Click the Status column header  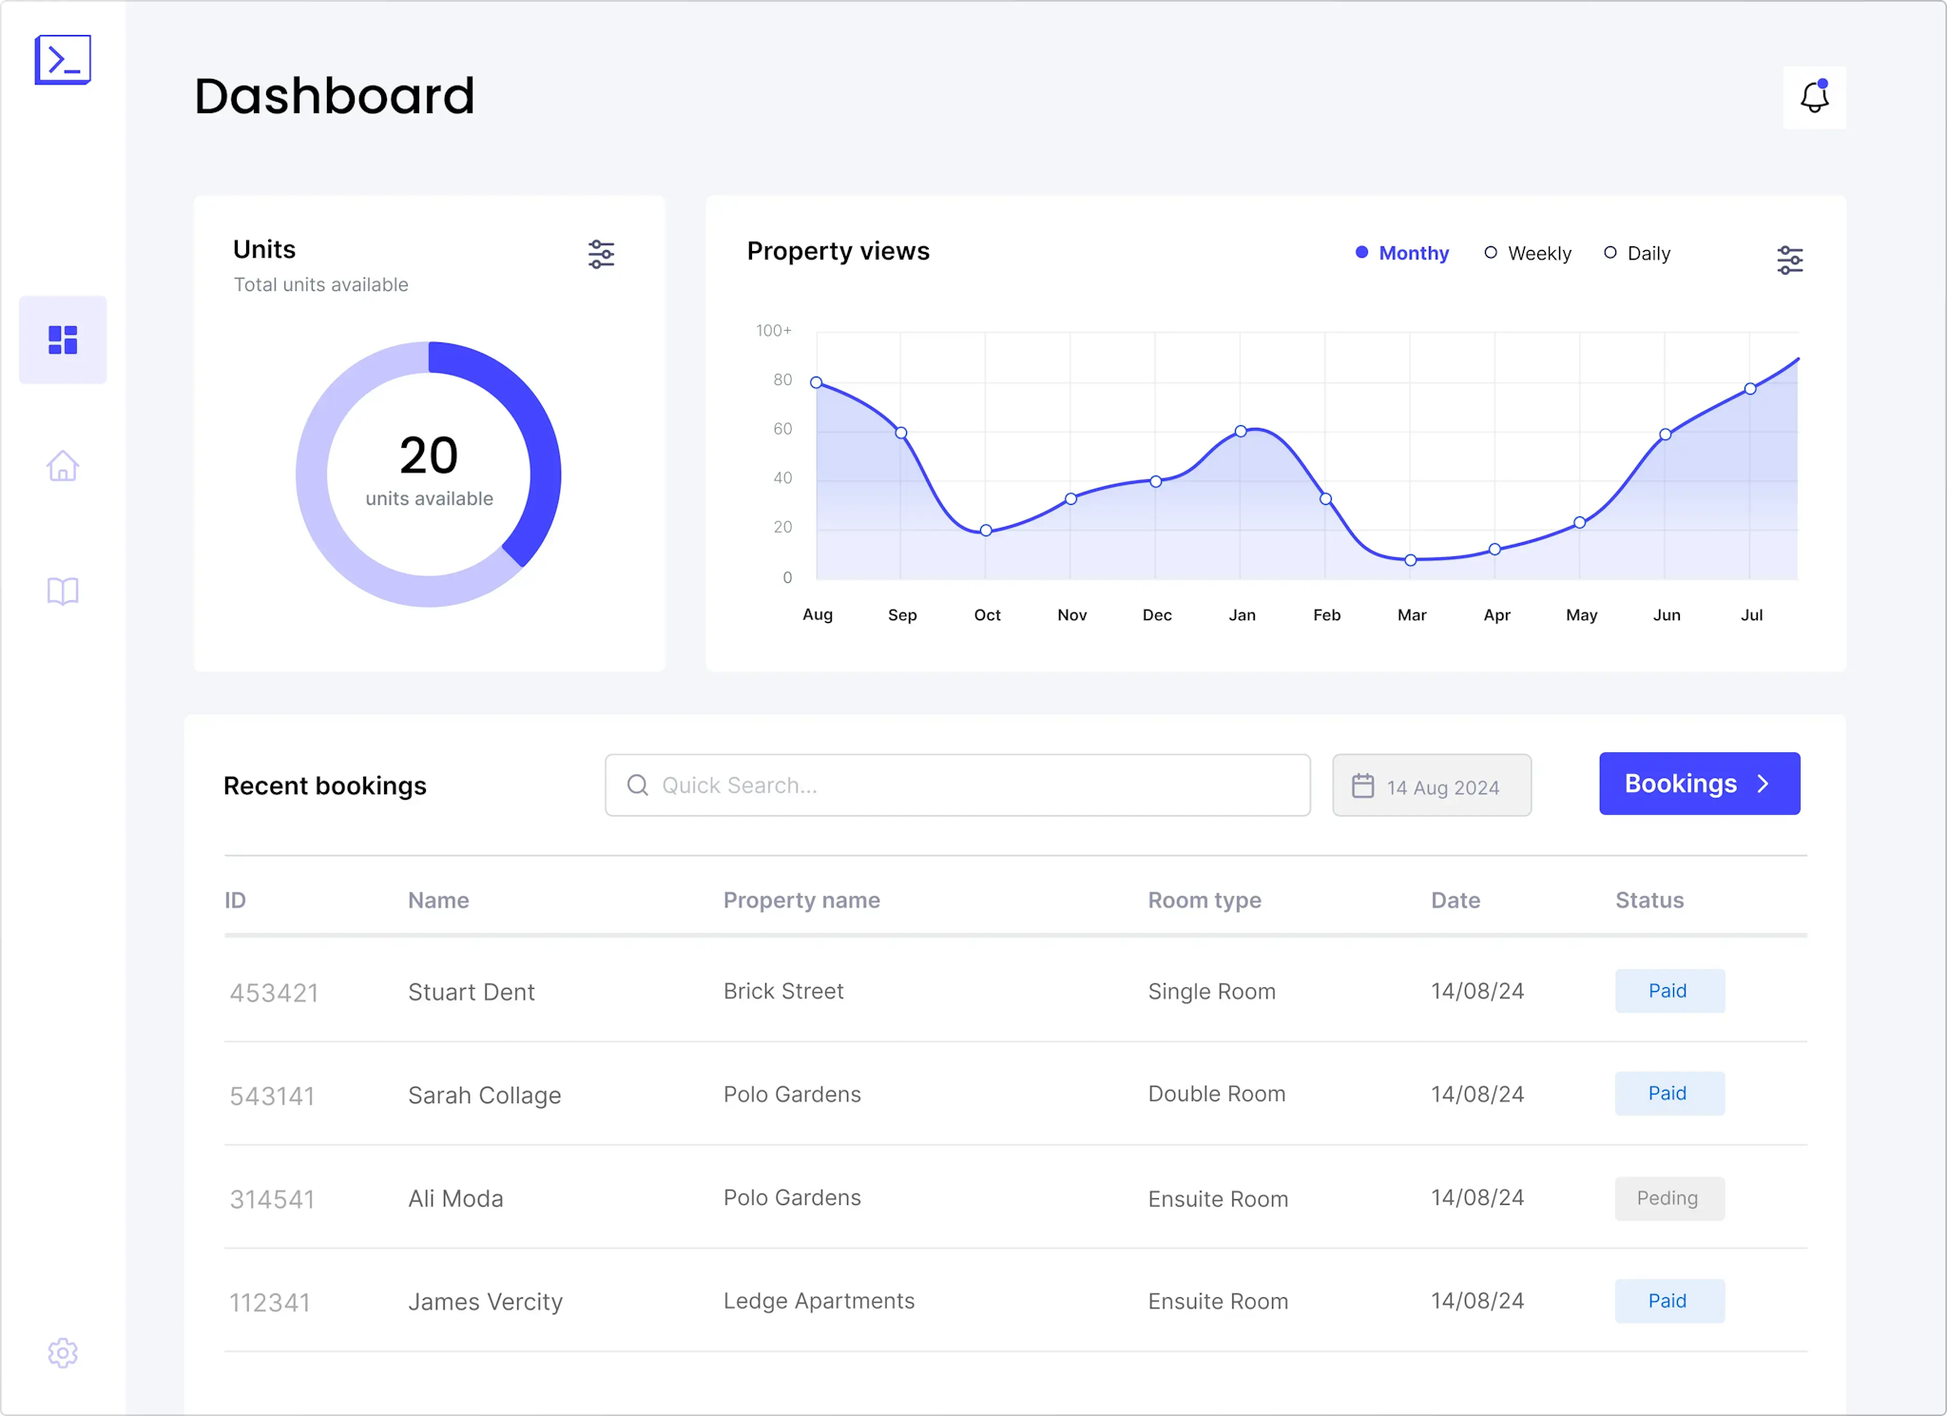(1649, 901)
